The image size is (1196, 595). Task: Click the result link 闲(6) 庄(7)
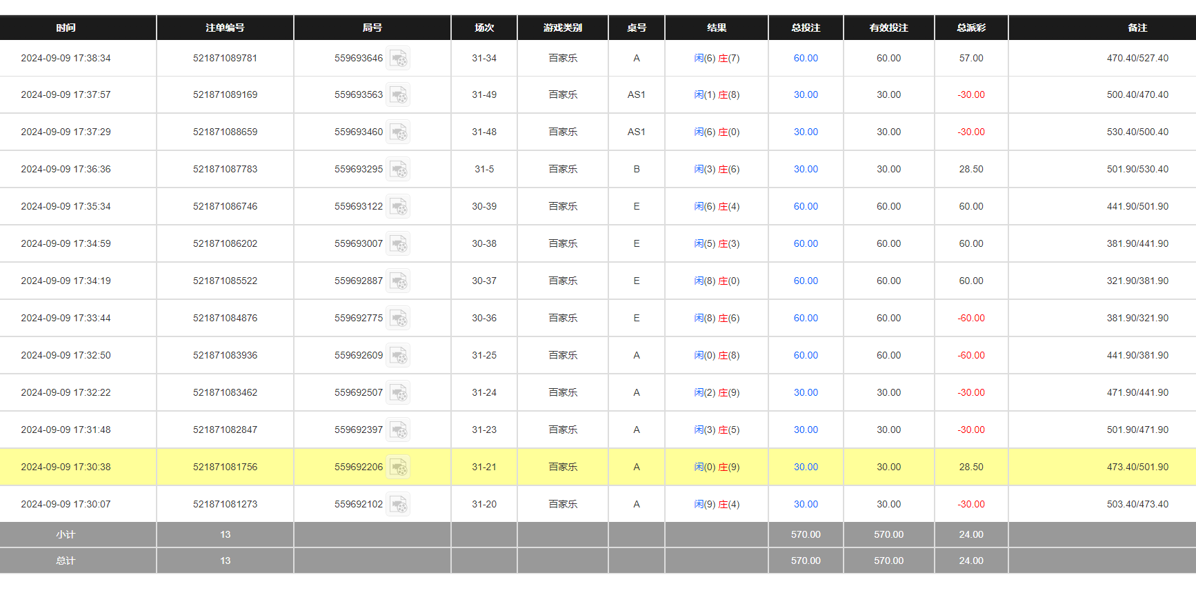(x=716, y=59)
